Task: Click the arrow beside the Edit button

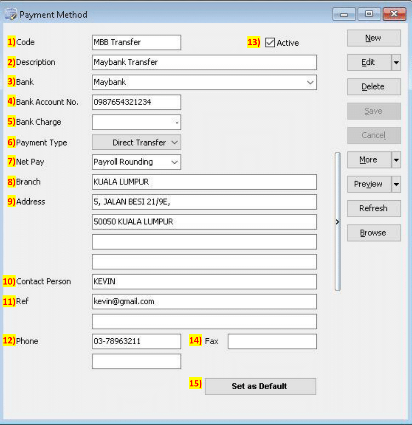Action: click(x=396, y=63)
